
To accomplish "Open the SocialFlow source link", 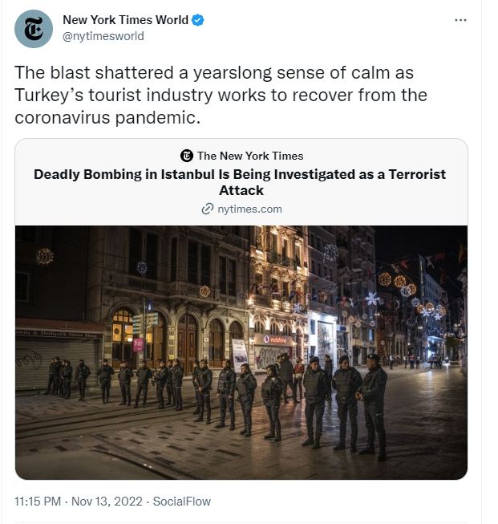I will click(x=182, y=502).
